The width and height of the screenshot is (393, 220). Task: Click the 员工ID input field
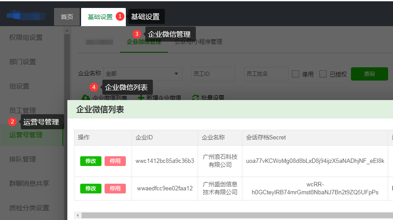(215, 74)
